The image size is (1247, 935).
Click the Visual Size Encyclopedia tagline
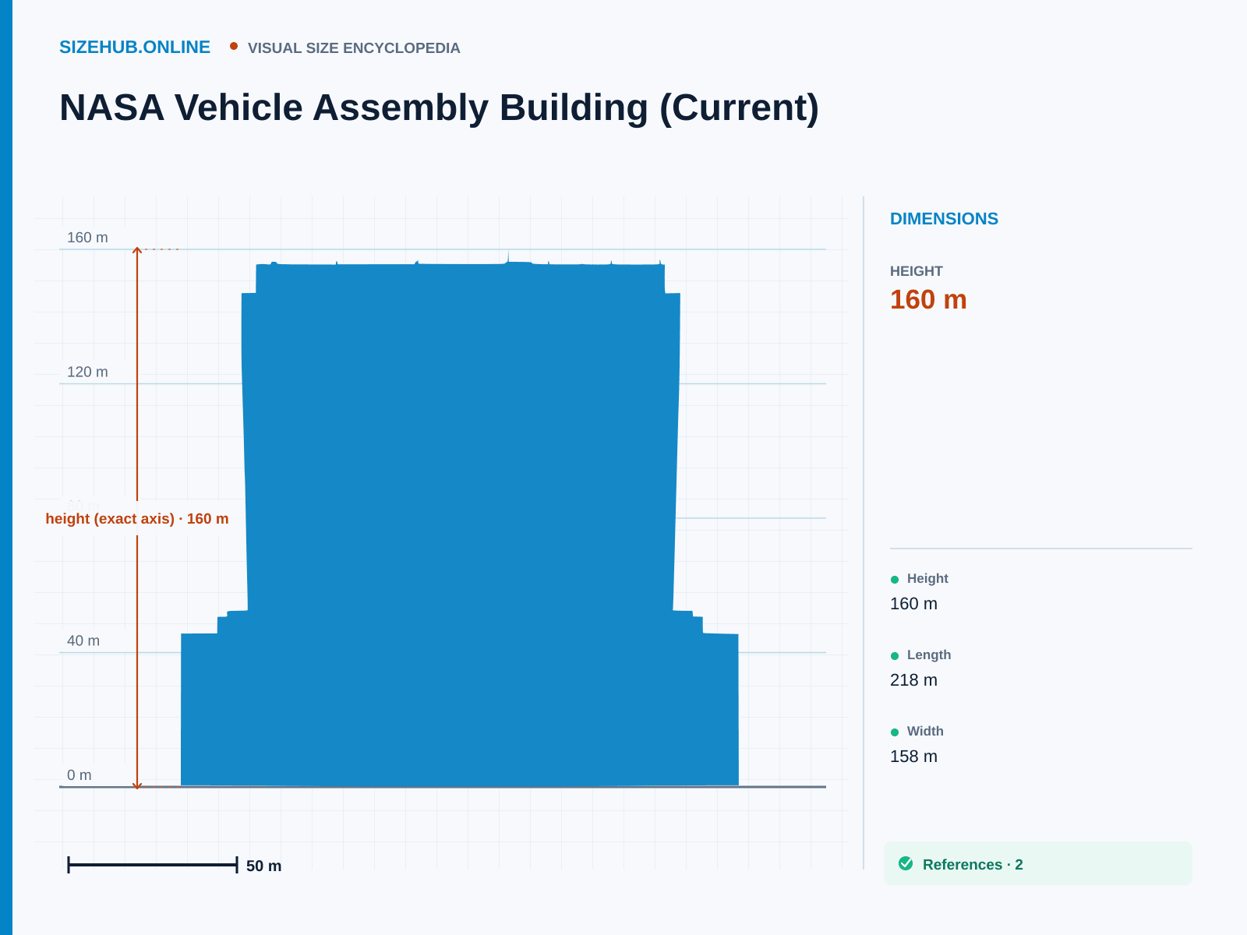[x=354, y=48]
